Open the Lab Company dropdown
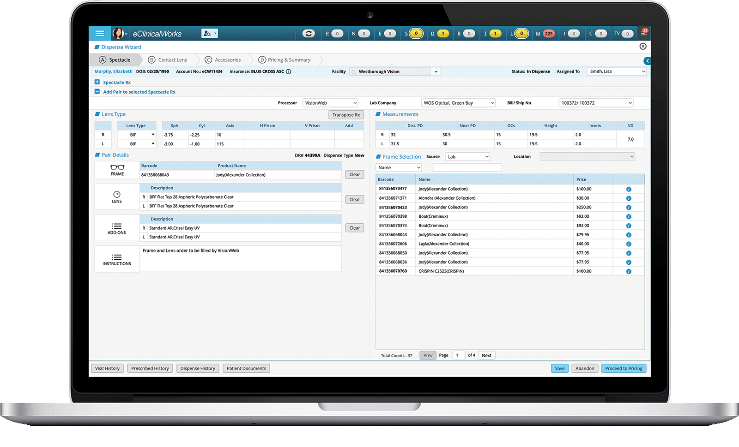The width and height of the screenshot is (739, 447). click(x=458, y=103)
